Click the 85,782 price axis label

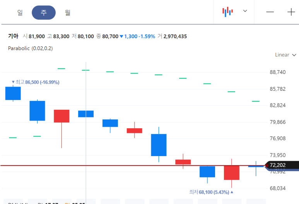278,89
